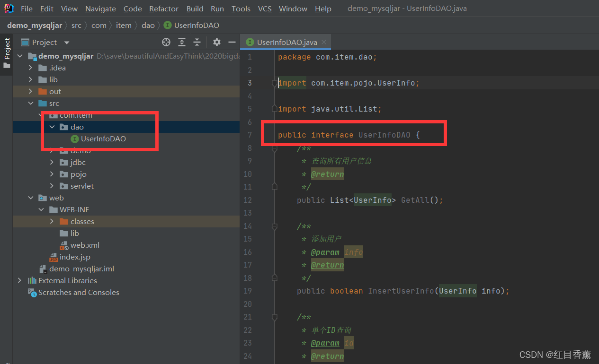This screenshot has width=599, height=364.
Task: Open the Help menu
Action: tap(323, 9)
